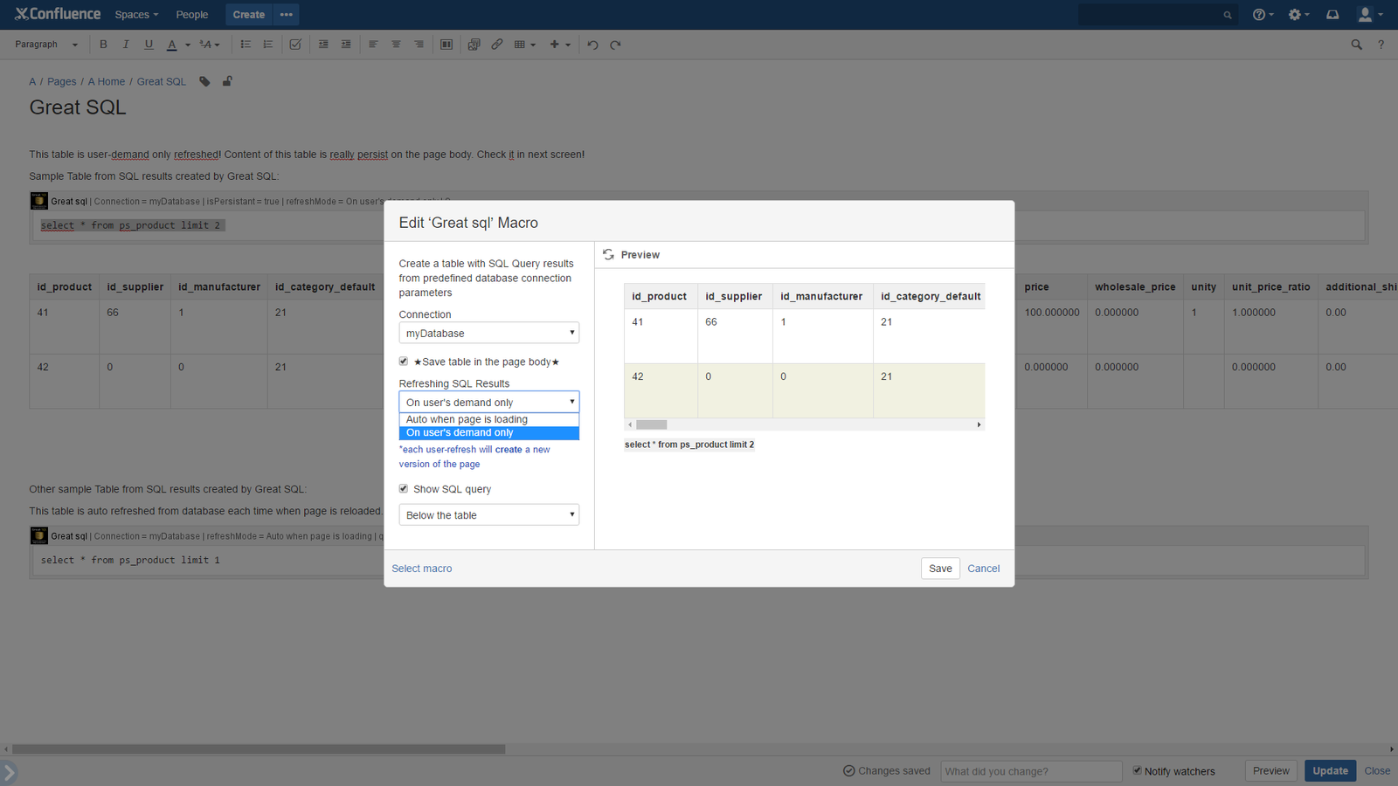The height and width of the screenshot is (786, 1398).
Task: Open notifications tray icon
Action: click(x=1332, y=15)
